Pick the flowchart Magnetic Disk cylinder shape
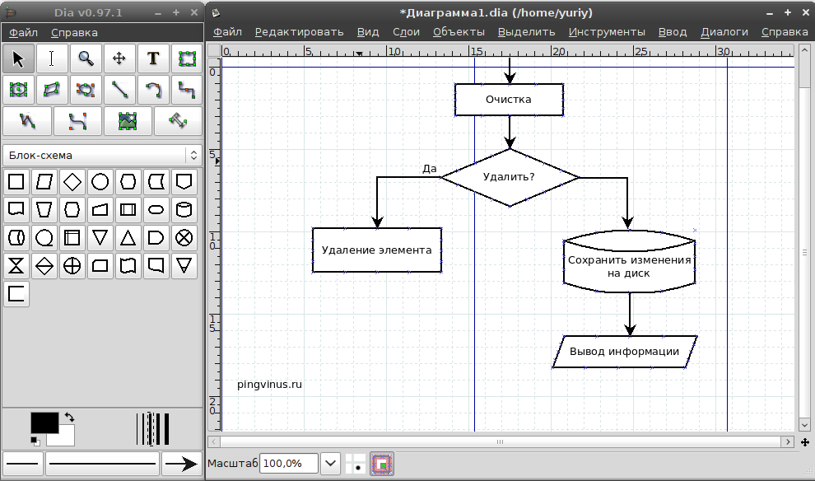Viewport: 815px width, 481px height. click(184, 209)
